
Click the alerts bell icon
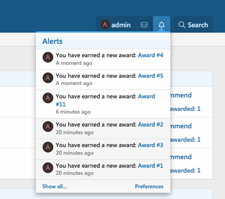pos(161,25)
